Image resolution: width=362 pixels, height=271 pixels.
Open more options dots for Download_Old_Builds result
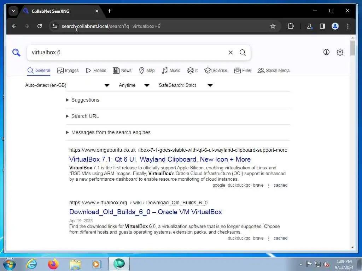(269, 239)
